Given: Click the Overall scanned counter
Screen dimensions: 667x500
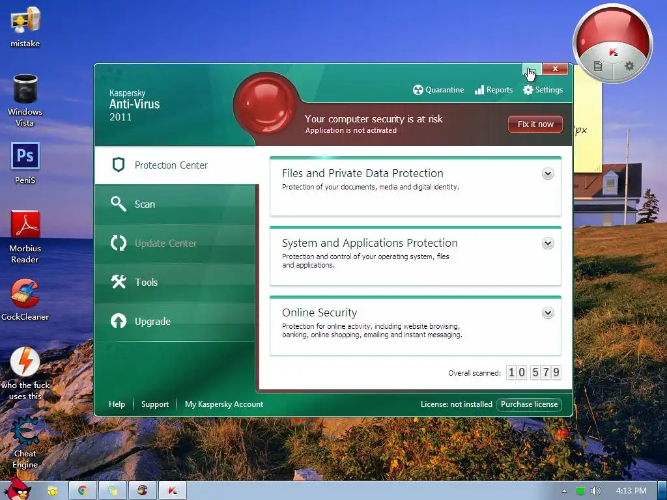Looking at the screenshot, I should 533,372.
